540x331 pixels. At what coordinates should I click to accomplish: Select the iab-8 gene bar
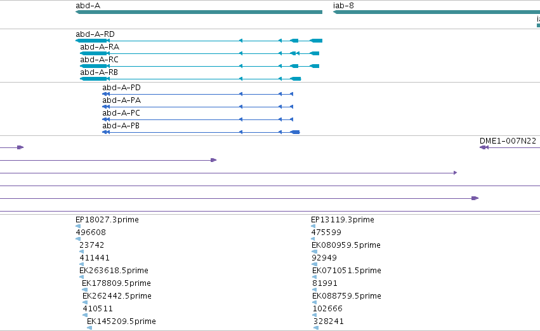pos(437,12)
